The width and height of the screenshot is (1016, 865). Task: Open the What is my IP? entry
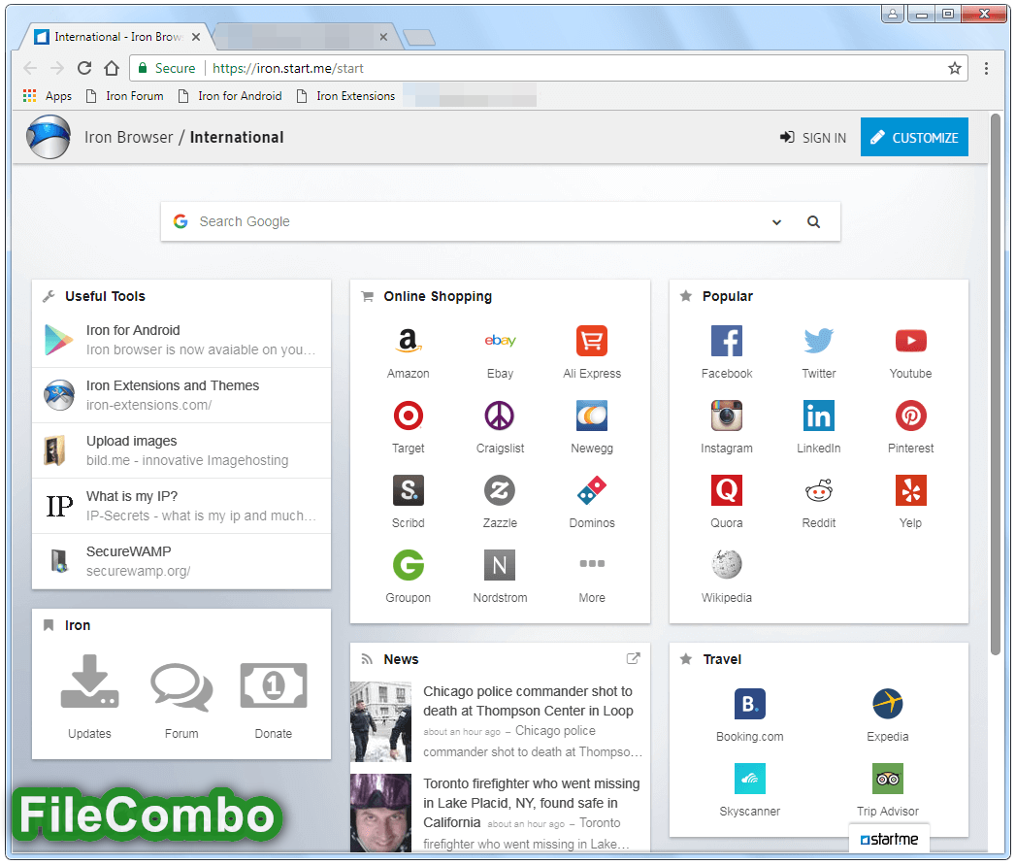pos(181,506)
